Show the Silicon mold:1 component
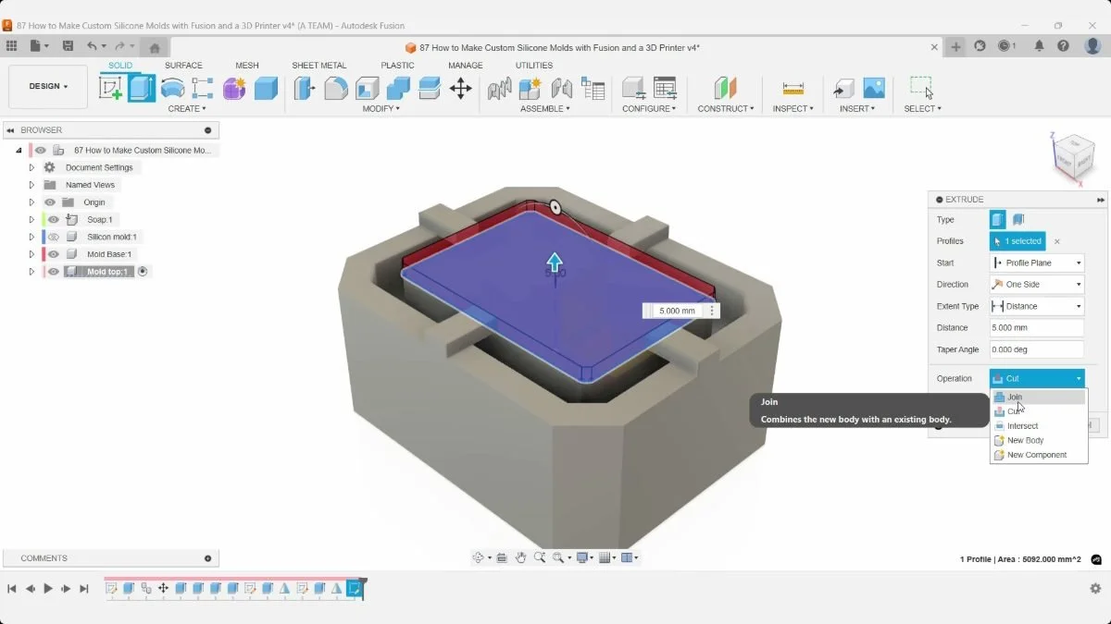The image size is (1111, 624). click(54, 237)
